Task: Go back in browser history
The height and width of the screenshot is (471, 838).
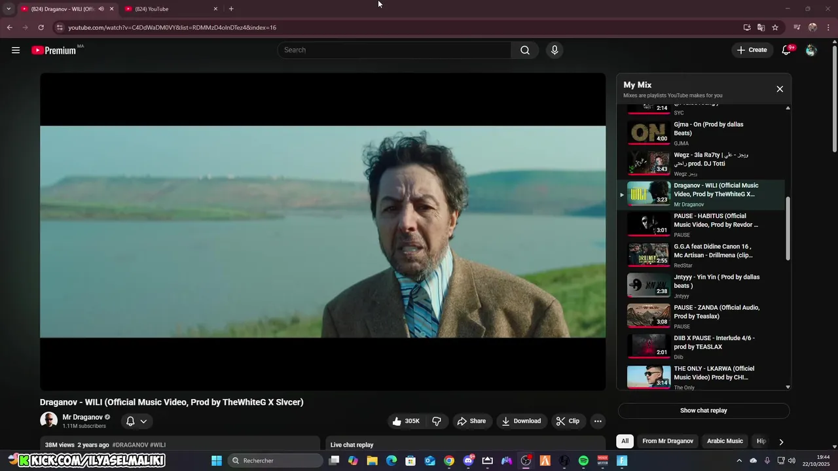Action: 9,27
